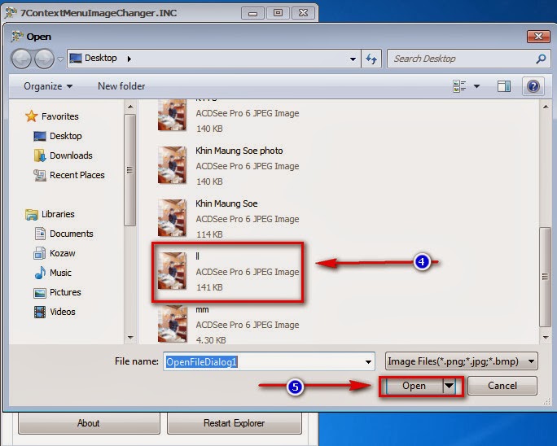Click the Music note icon
557x446 pixels.
pos(40,273)
